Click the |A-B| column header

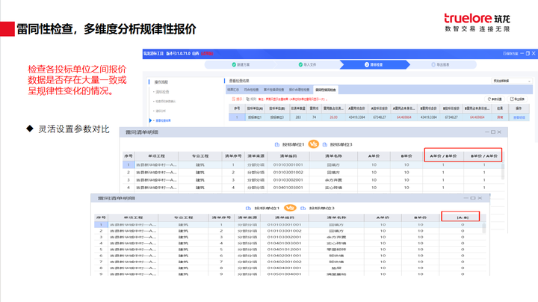click(x=461, y=217)
